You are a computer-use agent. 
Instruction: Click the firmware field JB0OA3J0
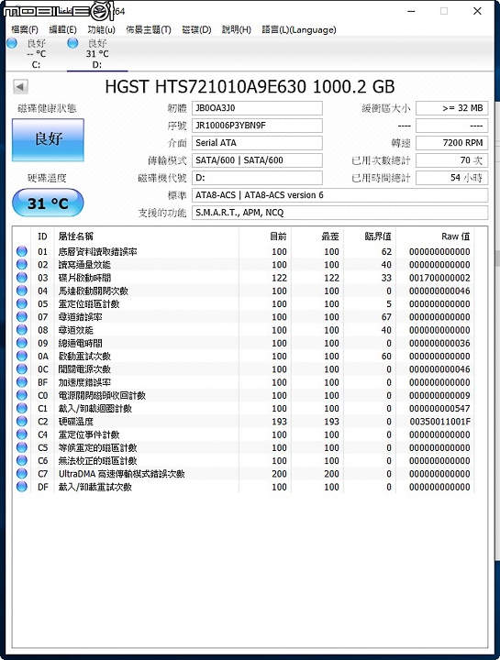tap(257, 108)
